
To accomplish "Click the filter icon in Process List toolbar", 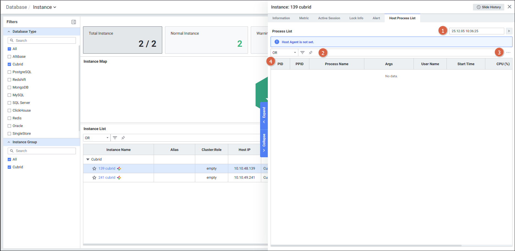I will pyautogui.click(x=302, y=53).
